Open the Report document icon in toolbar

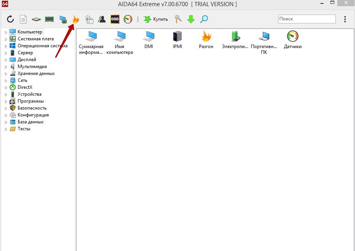pos(23,19)
